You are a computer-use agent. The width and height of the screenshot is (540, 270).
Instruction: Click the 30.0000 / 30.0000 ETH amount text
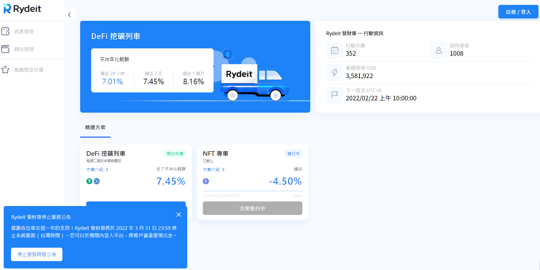(x=221, y=196)
